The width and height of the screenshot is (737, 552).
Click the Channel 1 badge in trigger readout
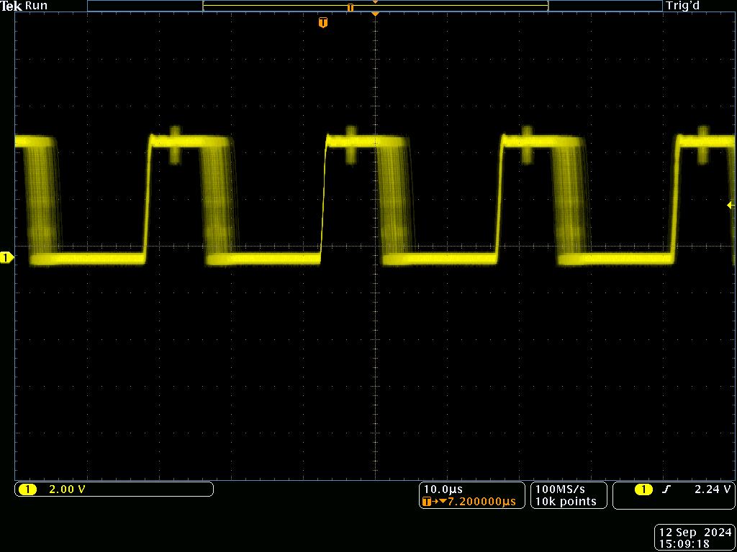point(643,489)
